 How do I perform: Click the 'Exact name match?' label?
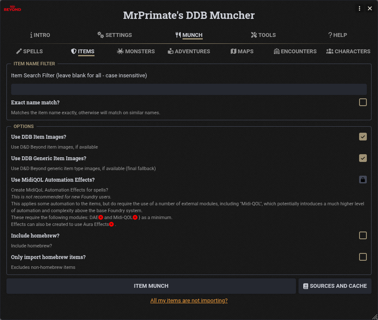tap(35, 103)
